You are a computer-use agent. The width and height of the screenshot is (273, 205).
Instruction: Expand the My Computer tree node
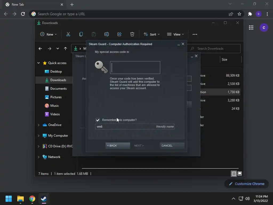pyautogui.click(x=38, y=136)
